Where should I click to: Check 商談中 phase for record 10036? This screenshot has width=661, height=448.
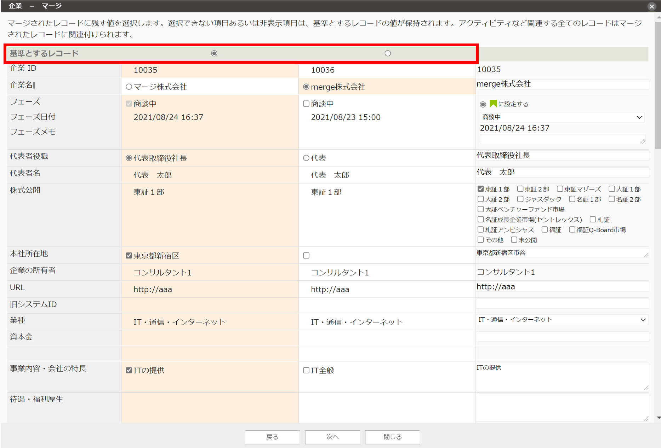click(x=306, y=104)
